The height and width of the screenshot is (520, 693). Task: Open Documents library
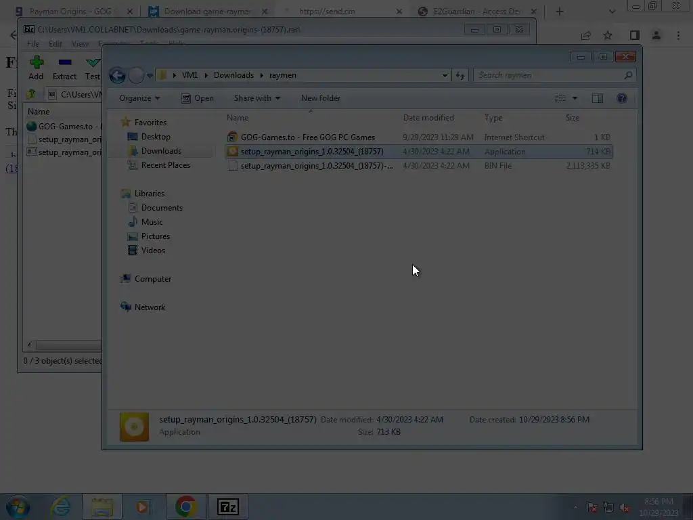click(156, 207)
